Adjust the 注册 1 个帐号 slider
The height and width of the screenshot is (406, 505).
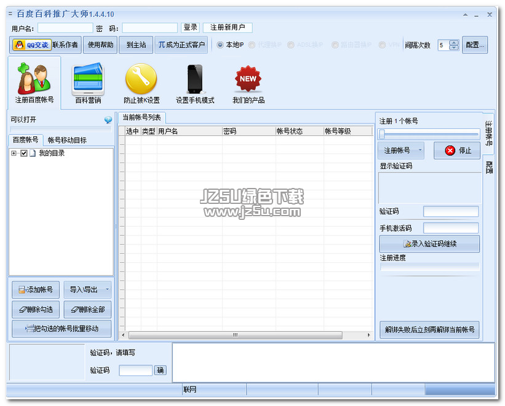point(382,134)
